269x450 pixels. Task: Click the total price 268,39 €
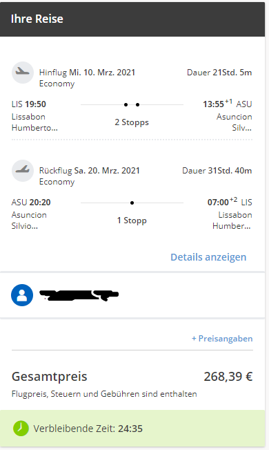pos(228,376)
